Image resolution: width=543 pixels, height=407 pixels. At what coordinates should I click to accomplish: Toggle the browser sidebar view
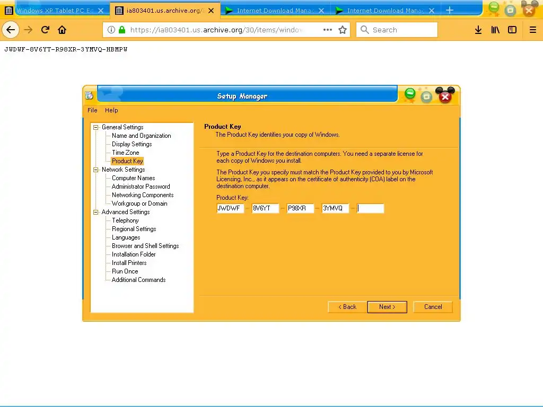(512, 30)
